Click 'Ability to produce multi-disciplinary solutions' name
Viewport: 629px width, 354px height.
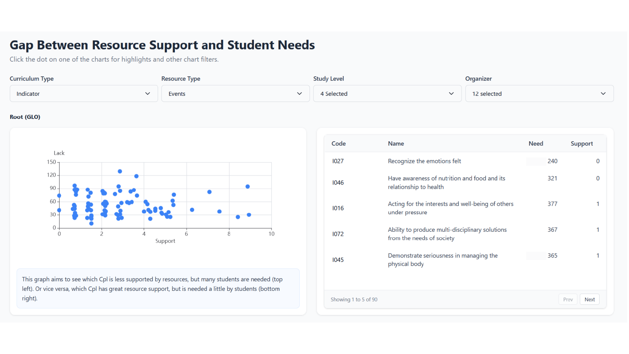(x=447, y=234)
